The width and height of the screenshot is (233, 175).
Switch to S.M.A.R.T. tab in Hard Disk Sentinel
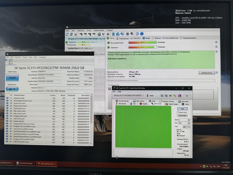point(136,38)
